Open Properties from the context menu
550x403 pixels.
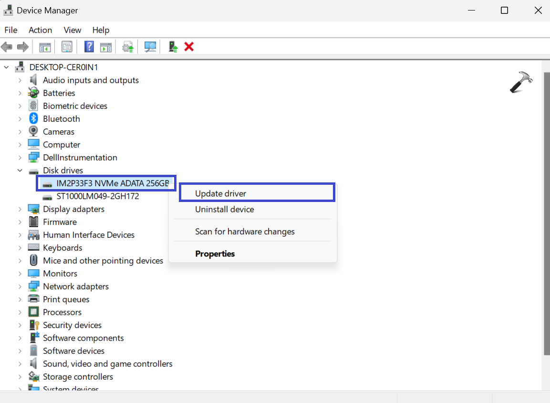pos(215,254)
